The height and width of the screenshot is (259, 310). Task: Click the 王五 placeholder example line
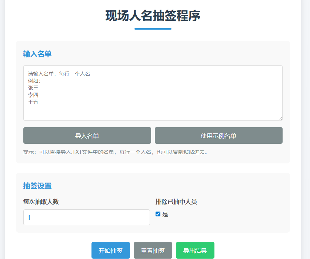33,102
